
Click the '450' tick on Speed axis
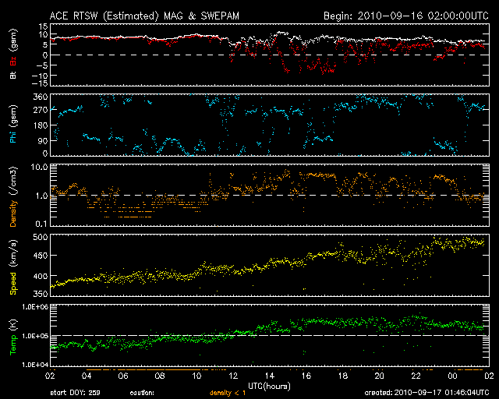[41, 256]
